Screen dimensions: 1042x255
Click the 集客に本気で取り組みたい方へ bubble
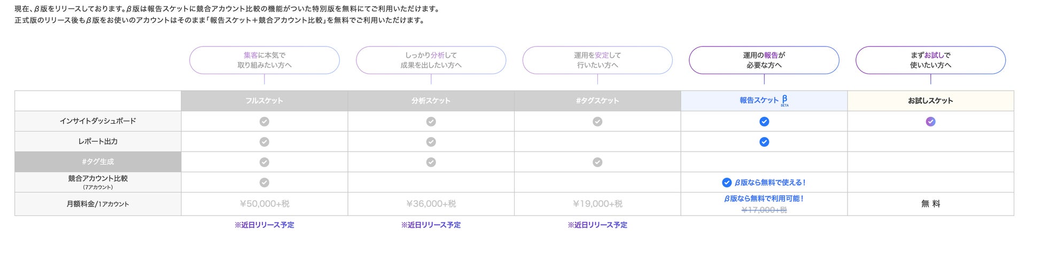[x=264, y=60]
